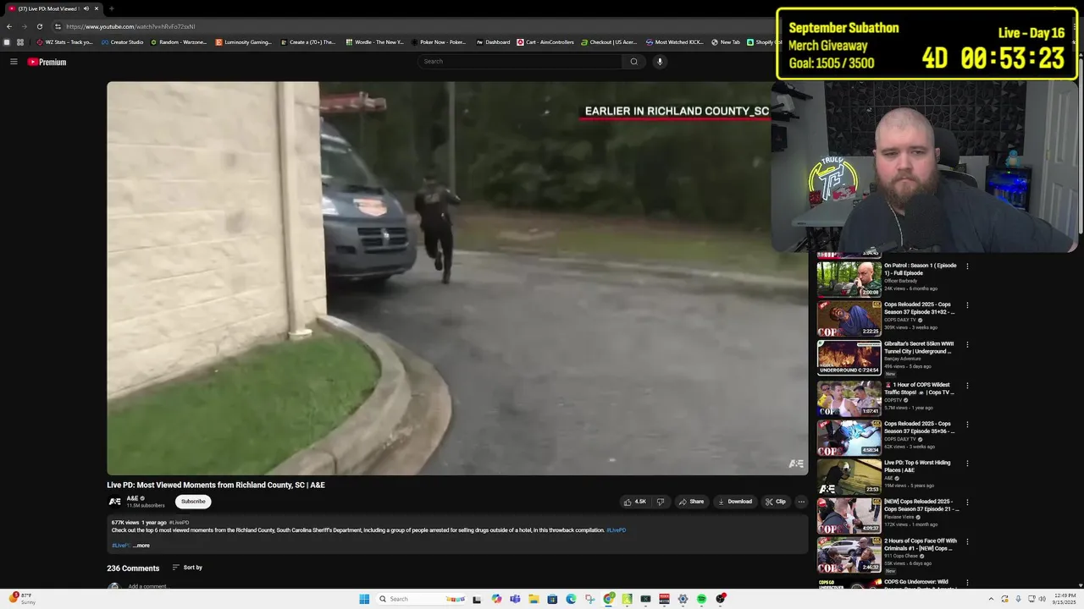Open OBS Studio from the taskbar
This screenshot has width=1084, height=609.
point(720,599)
